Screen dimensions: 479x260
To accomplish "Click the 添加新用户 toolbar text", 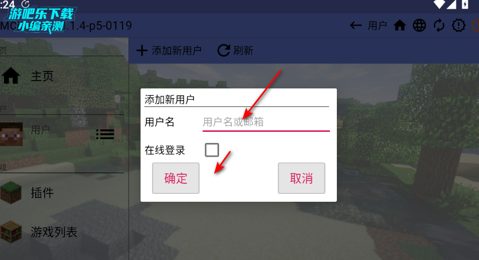I will point(177,51).
